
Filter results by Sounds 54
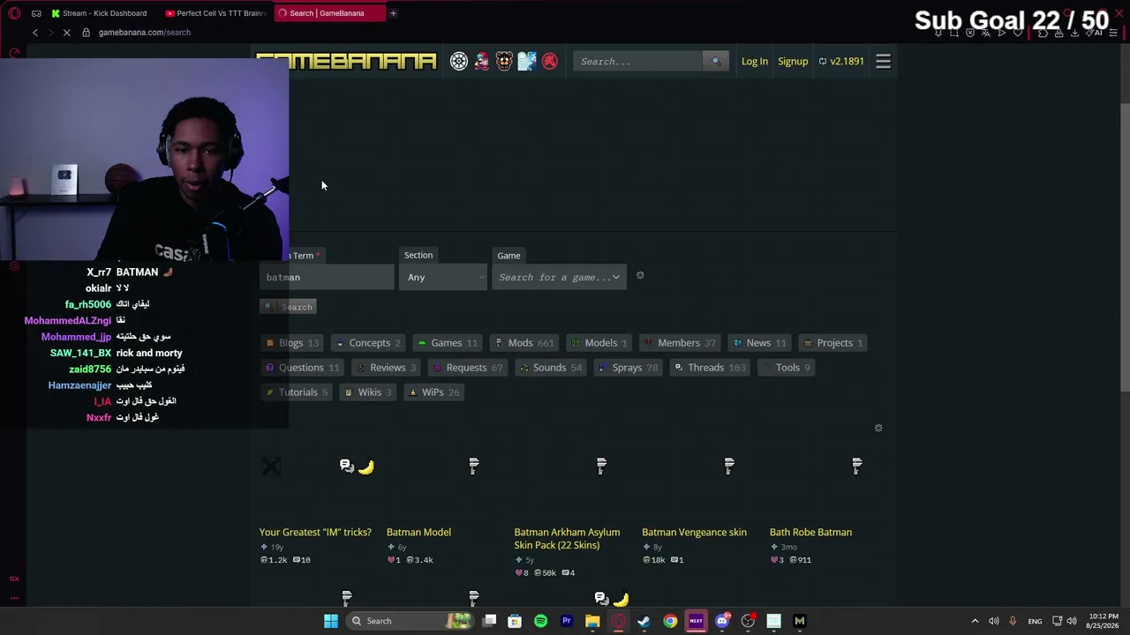551,368
